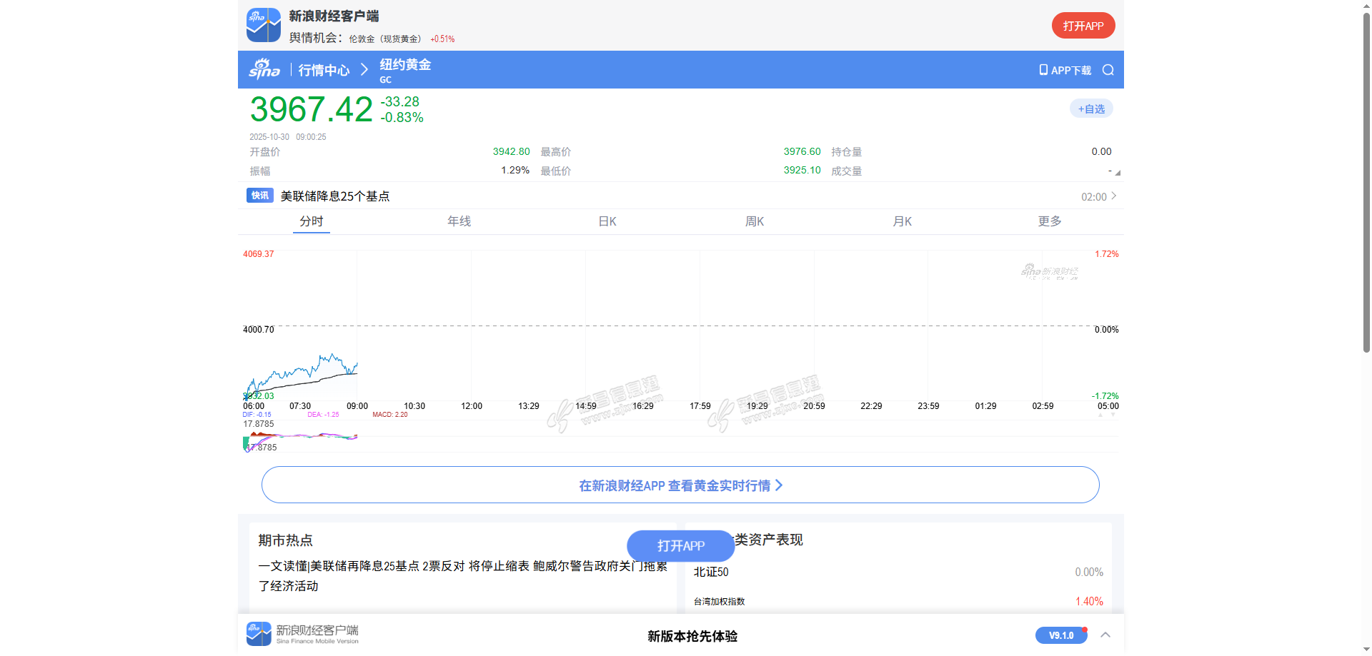Image resolution: width=1372 pixels, height=656 pixels.
Task: Expand the bottom banner with the up chevron
Action: coord(1105,635)
